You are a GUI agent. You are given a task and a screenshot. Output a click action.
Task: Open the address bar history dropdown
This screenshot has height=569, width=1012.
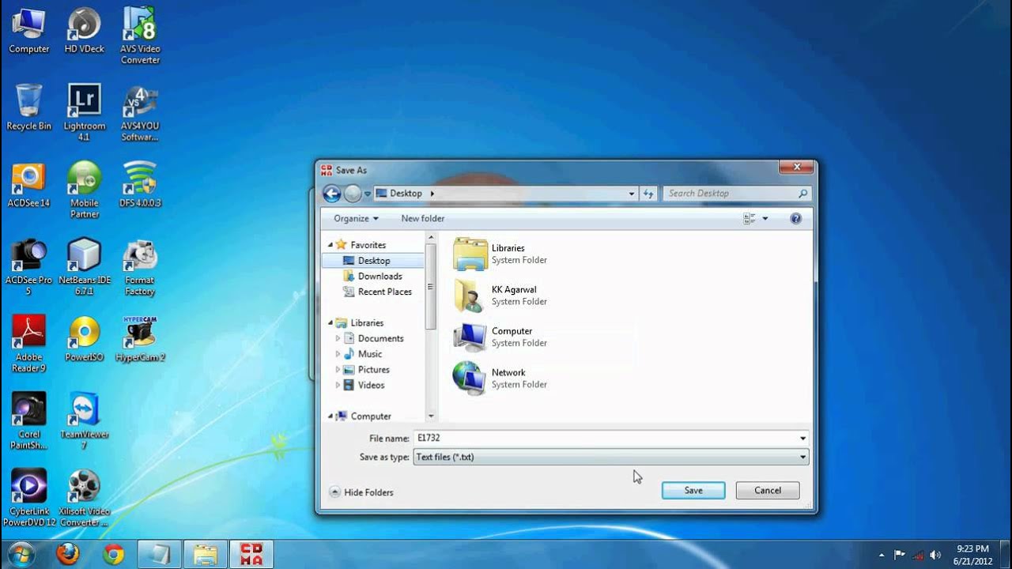pyautogui.click(x=631, y=194)
